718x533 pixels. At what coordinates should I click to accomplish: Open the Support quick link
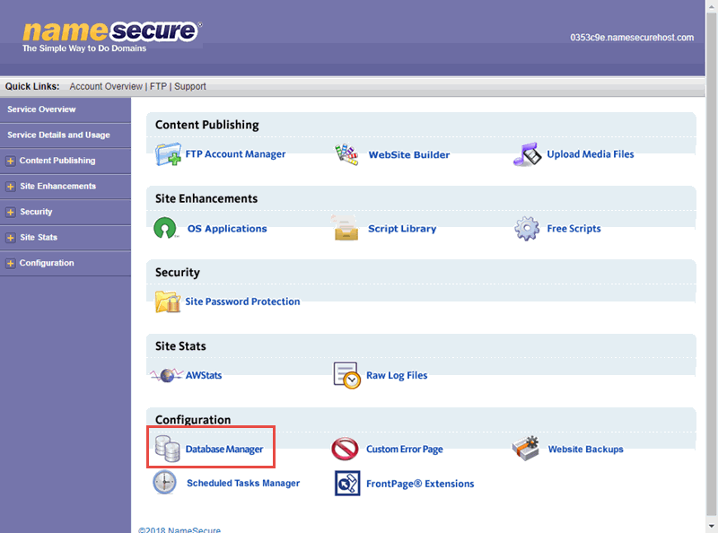tap(190, 87)
